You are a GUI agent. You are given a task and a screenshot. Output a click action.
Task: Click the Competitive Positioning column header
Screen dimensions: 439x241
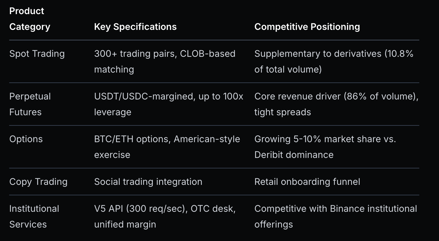[x=307, y=27]
